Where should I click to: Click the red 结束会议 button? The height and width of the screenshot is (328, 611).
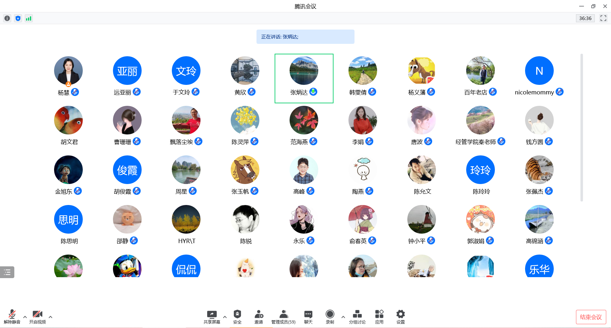591,317
